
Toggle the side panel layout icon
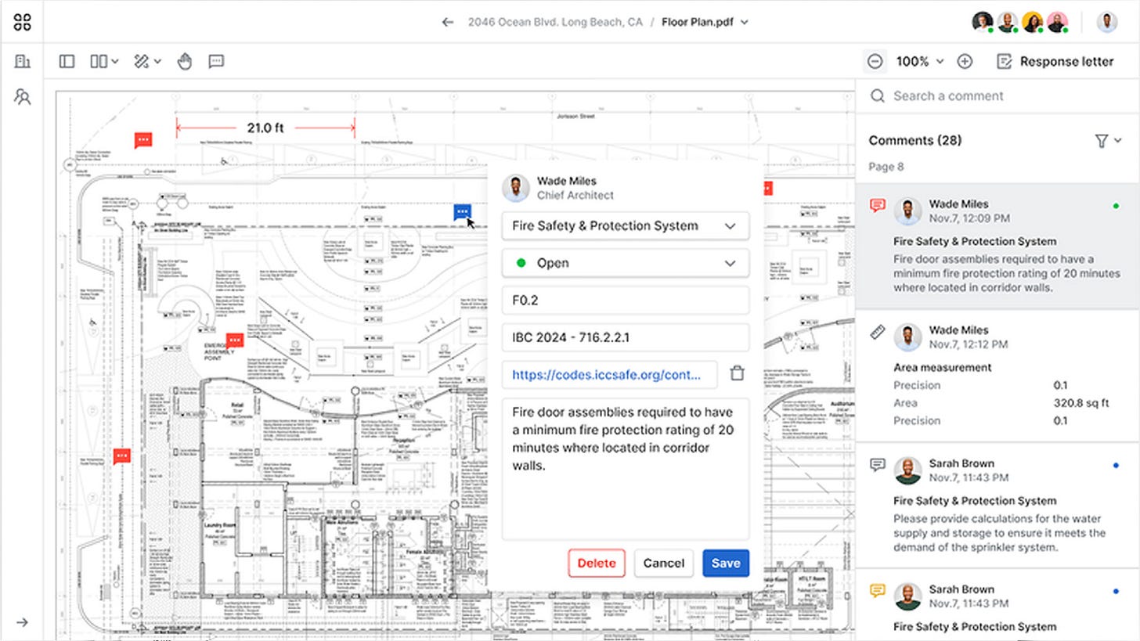pos(67,61)
